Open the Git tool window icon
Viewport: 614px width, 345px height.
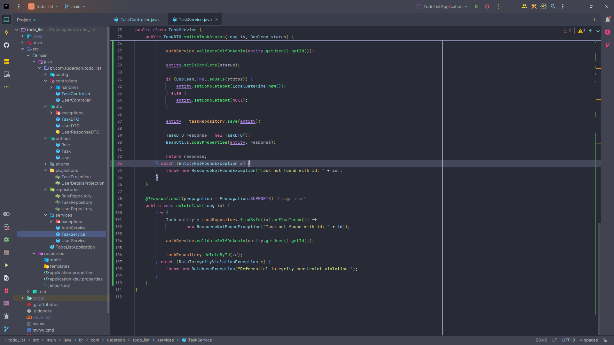6,329
